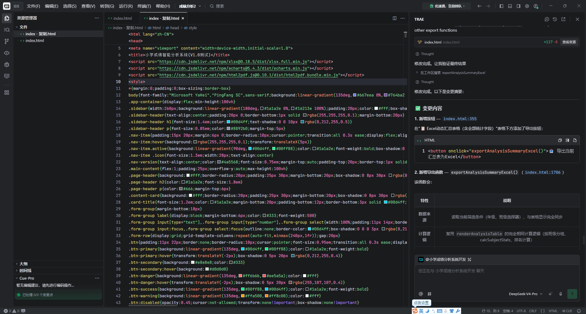Follow the xlsx.full.min.js CDN link

233,61
